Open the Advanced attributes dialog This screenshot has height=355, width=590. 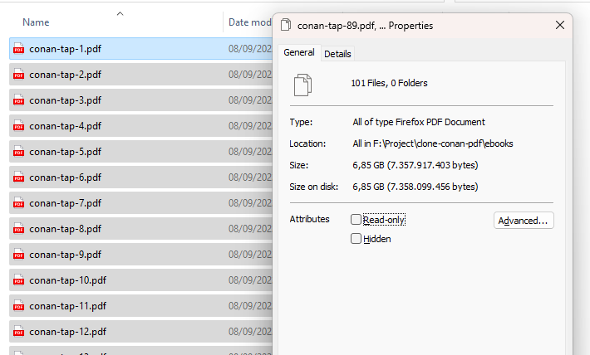524,221
